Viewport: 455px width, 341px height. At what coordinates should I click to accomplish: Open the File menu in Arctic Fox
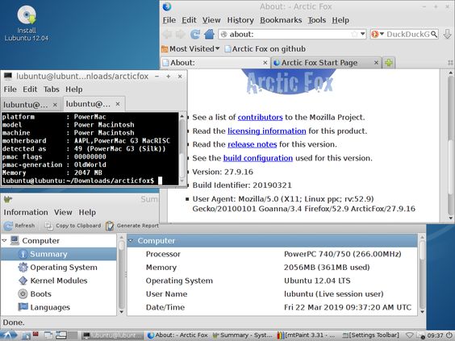169,20
